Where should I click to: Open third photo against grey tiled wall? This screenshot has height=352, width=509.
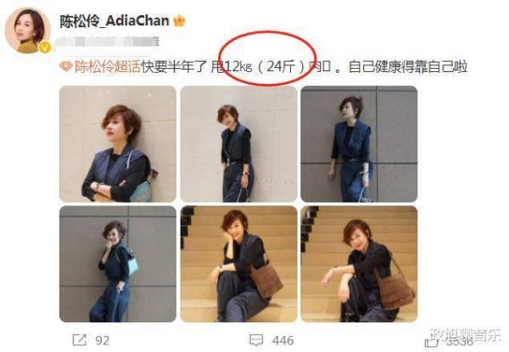(359, 143)
